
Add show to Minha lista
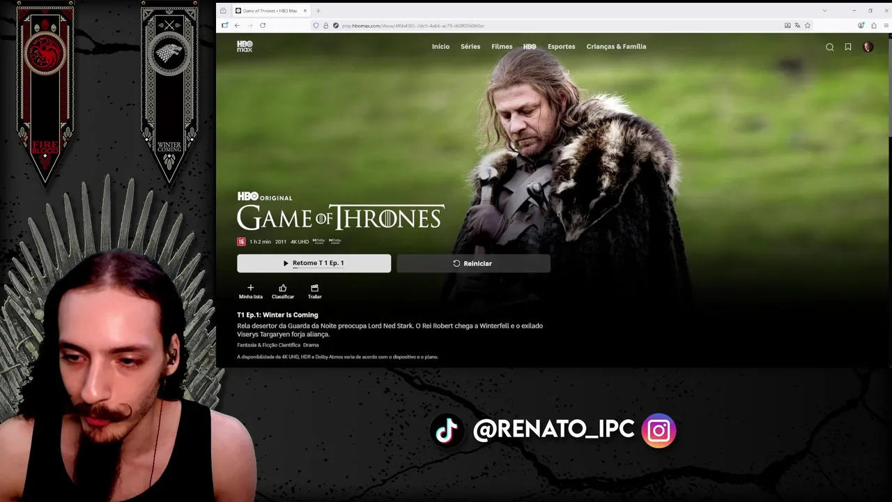251,291
